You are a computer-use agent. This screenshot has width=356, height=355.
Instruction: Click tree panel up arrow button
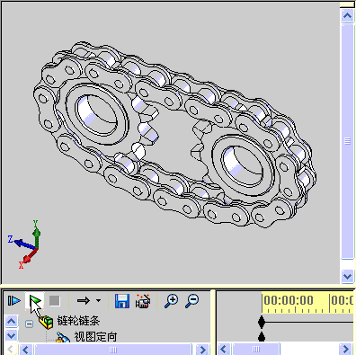click(x=12, y=322)
